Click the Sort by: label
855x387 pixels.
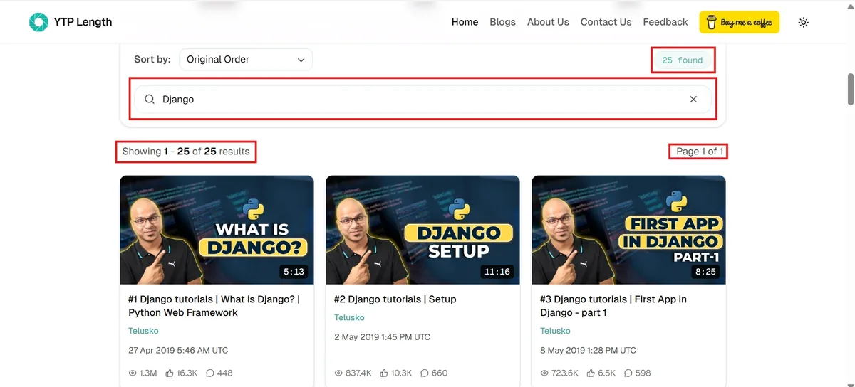tap(152, 60)
